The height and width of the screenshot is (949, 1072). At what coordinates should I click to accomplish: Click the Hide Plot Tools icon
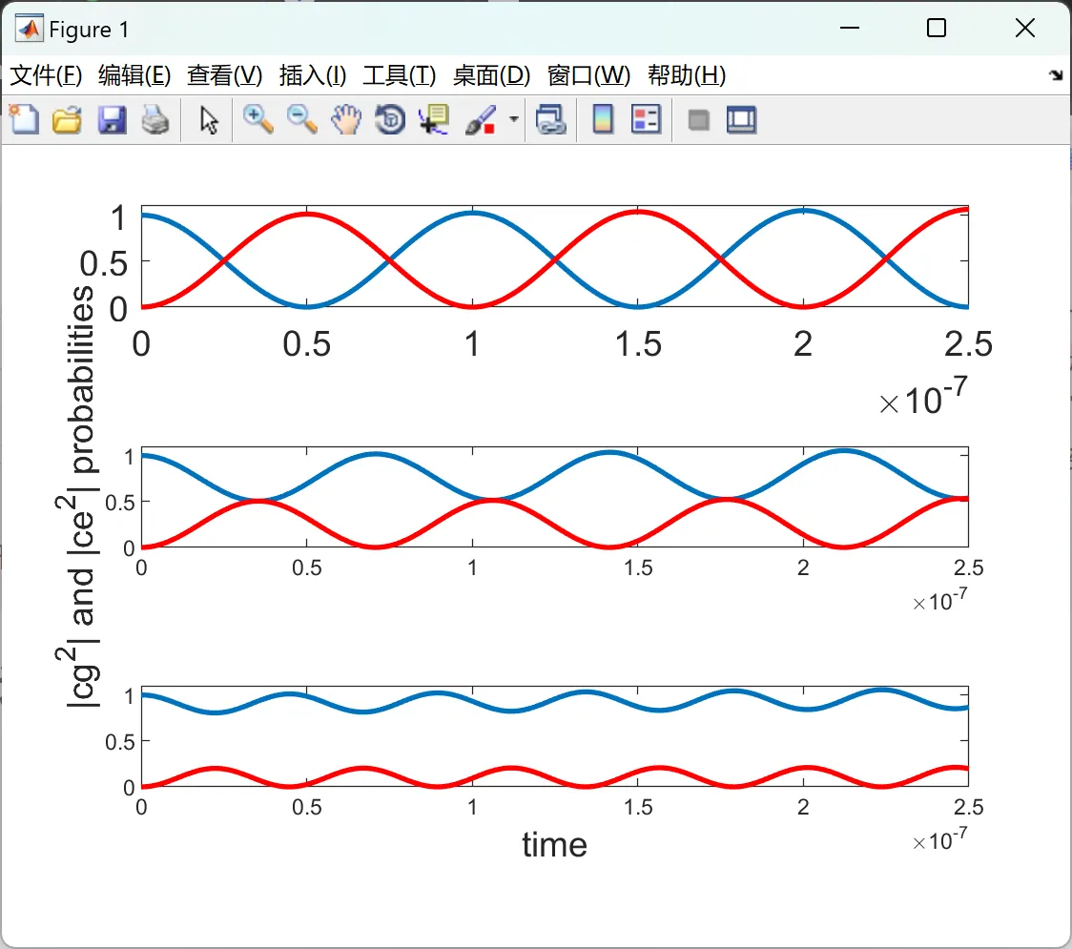point(698,121)
